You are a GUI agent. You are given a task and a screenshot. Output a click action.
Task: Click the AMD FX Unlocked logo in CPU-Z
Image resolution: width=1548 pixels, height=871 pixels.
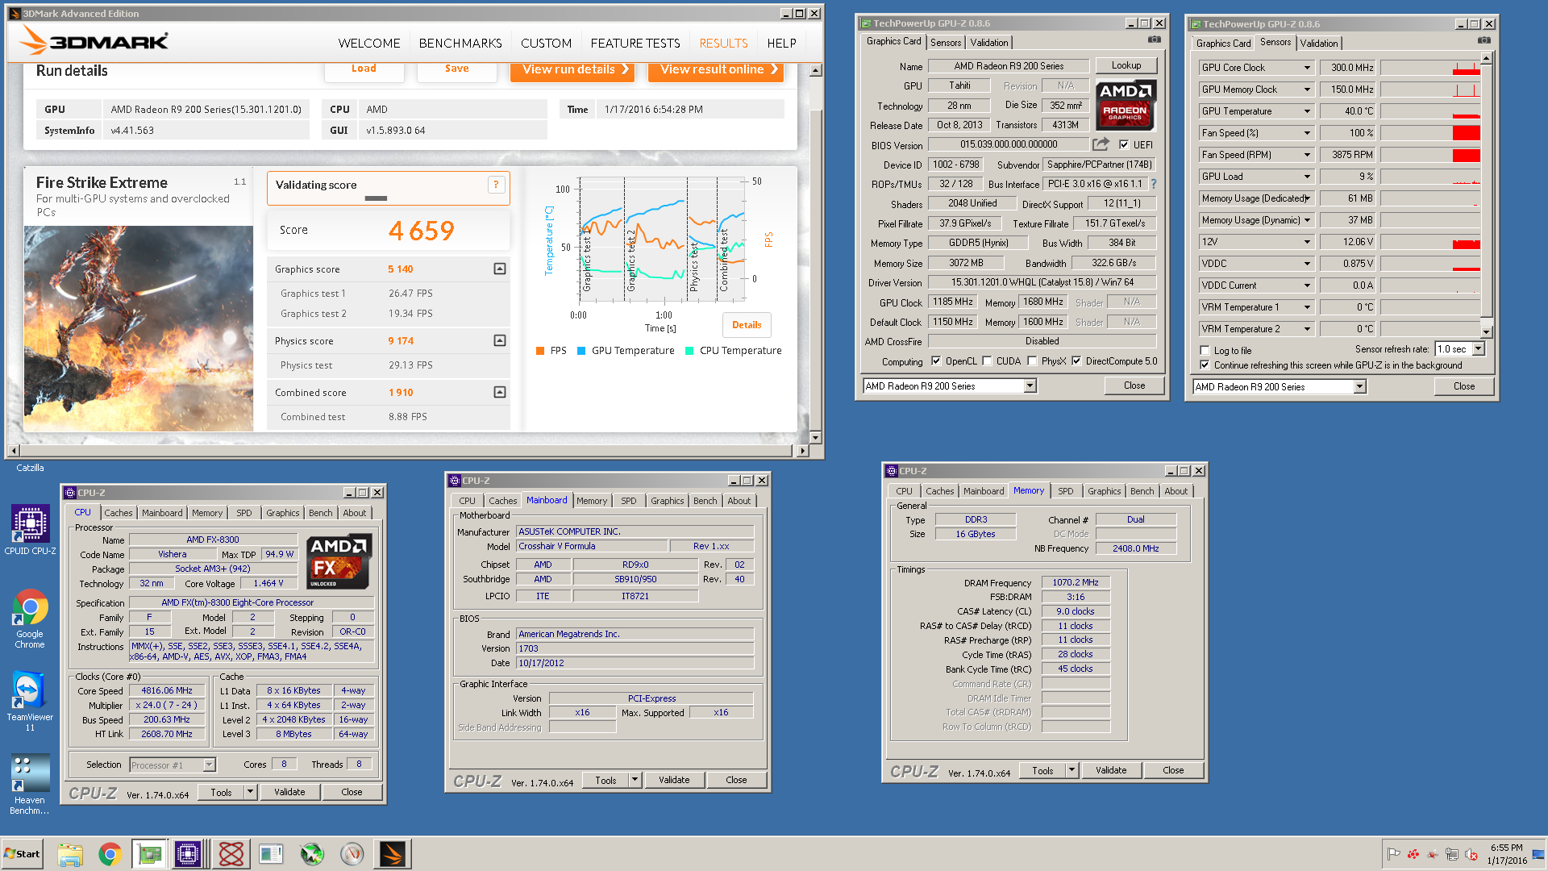[339, 562]
